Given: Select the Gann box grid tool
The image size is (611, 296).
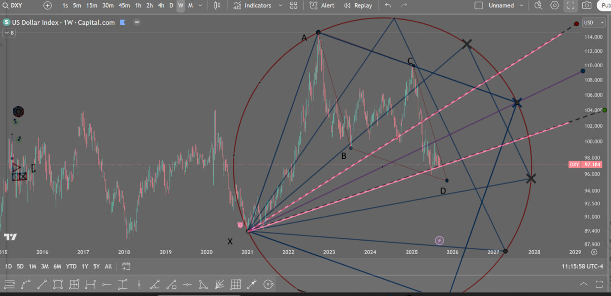Looking at the screenshot, I should [x=235, y=285].
